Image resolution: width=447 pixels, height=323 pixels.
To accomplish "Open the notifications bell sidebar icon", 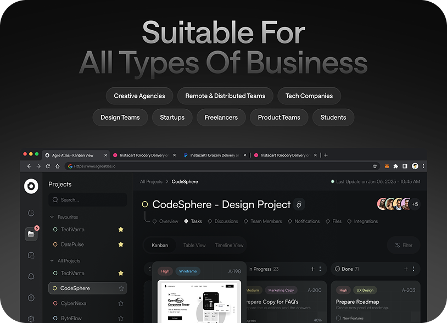I will tap(31, 276).
